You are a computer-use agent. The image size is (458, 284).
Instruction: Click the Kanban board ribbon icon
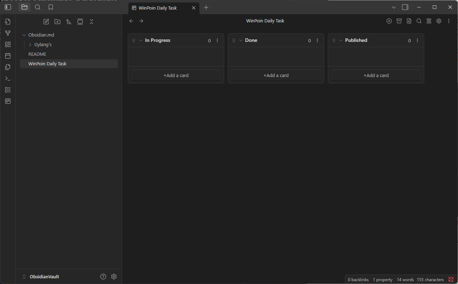8,101
